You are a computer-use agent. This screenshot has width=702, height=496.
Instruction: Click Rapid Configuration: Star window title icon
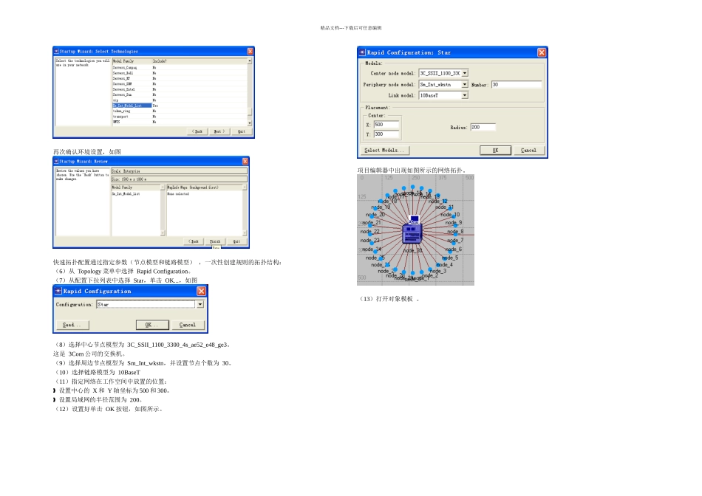click(362, 52)
